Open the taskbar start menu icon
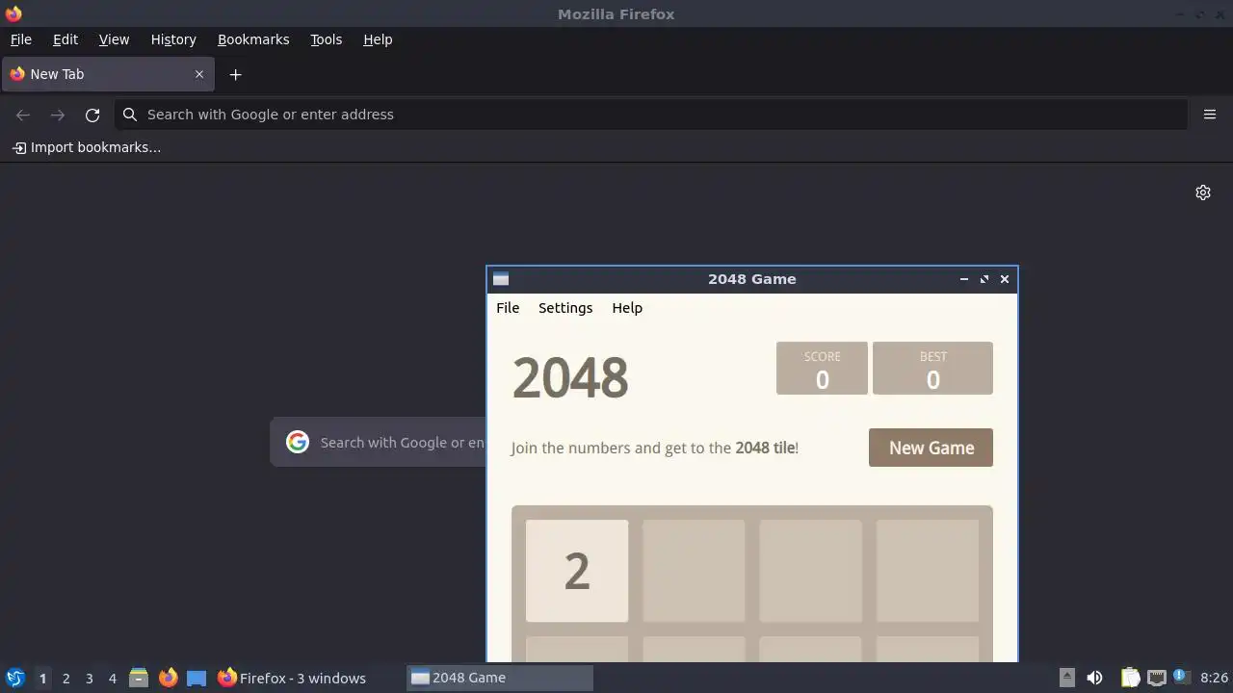The width and height of the screenshot is (1233, 693). (x=14, y=678)
